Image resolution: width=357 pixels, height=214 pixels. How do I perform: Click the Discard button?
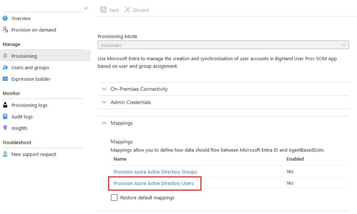pos(136,10)
